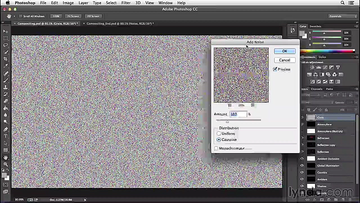Select the Hand tool in the toolbox

(x=6, y=157)
